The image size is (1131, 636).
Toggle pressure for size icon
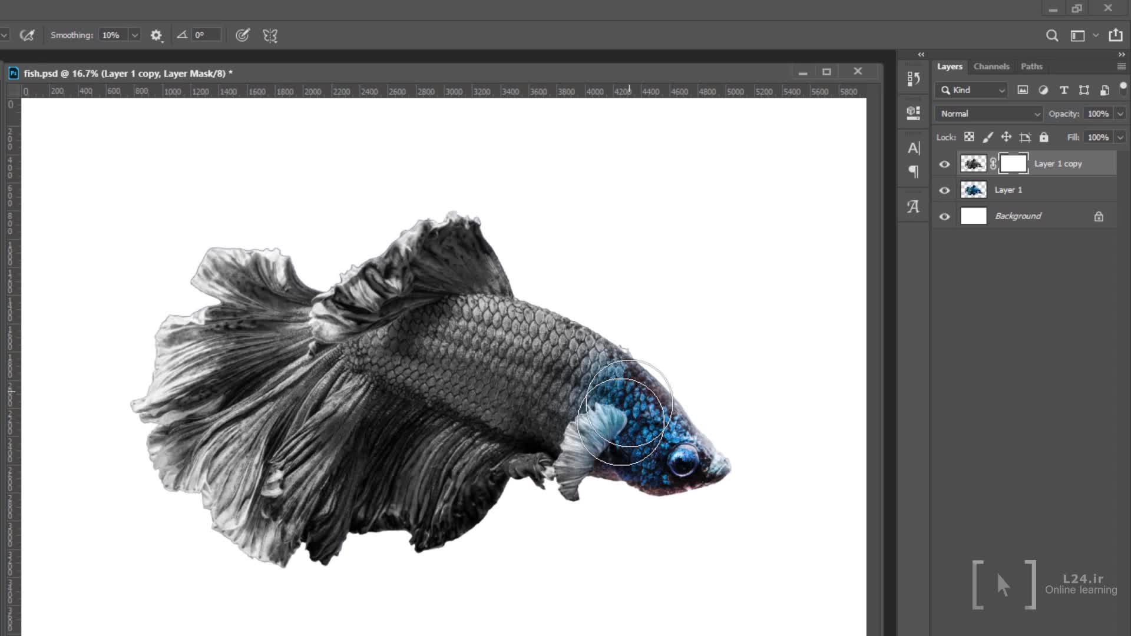(x=242, y=35)
